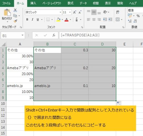The image size is (143, 136).
Task: Toggle Bold formatting
Action: pos(27,20)
